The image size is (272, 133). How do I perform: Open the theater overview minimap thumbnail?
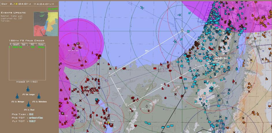click(x=46, y=24)
